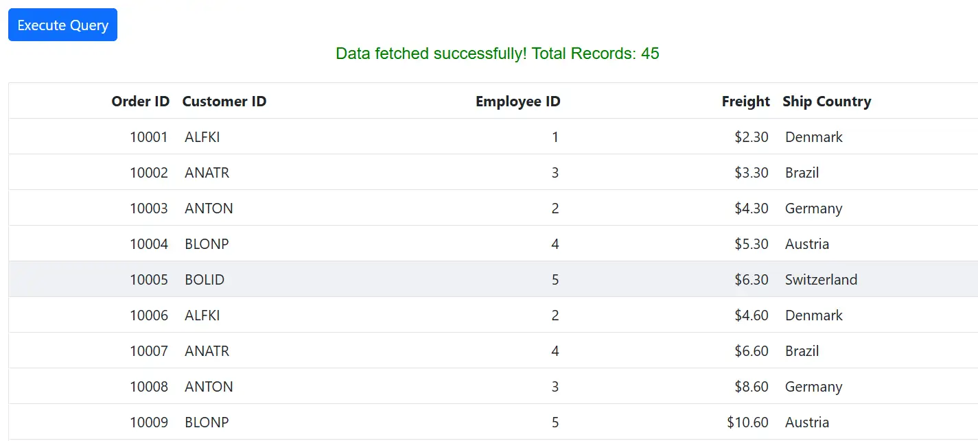Select Denmark in the order 10001 row
Screen dimensions: 978x441
(814, 137)
